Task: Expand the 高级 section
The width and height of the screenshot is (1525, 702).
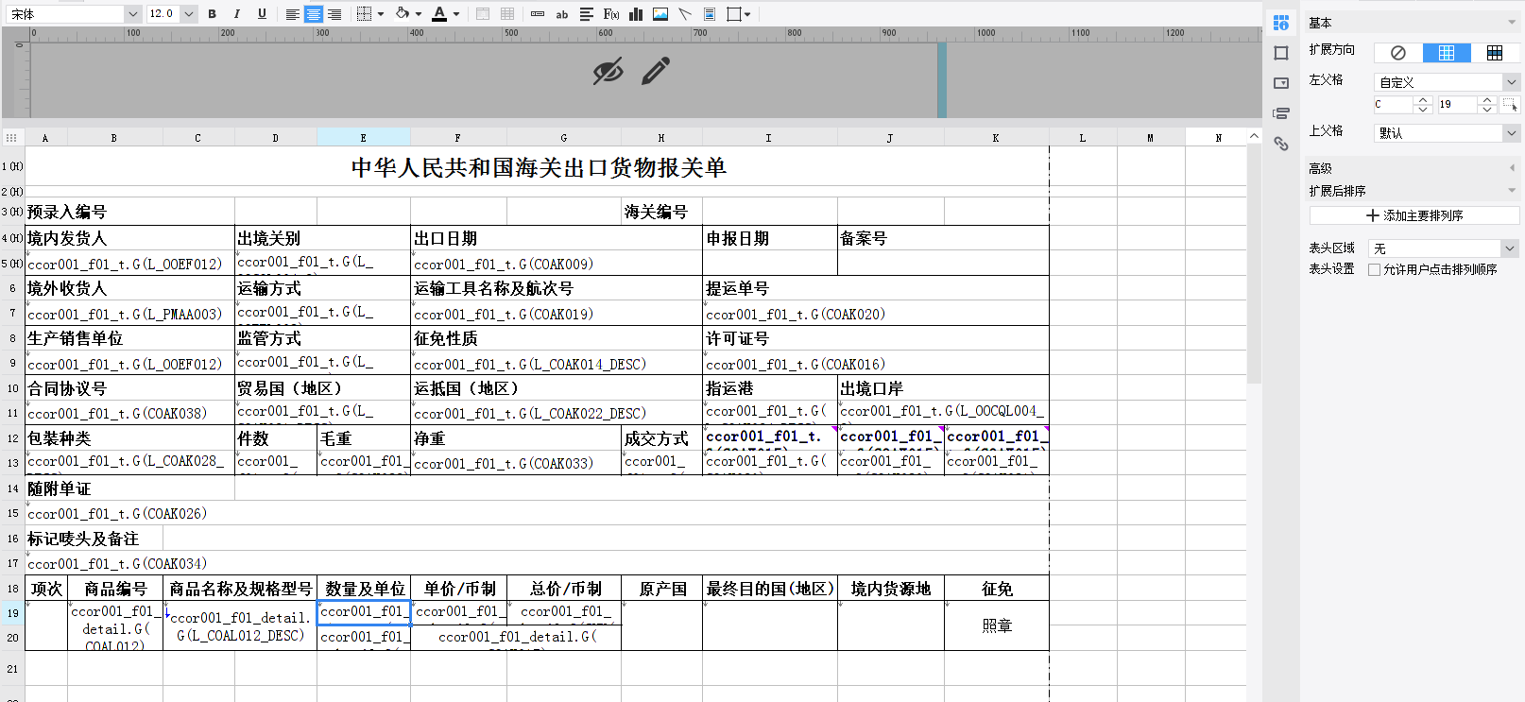Action: (x=1512, y=168)
